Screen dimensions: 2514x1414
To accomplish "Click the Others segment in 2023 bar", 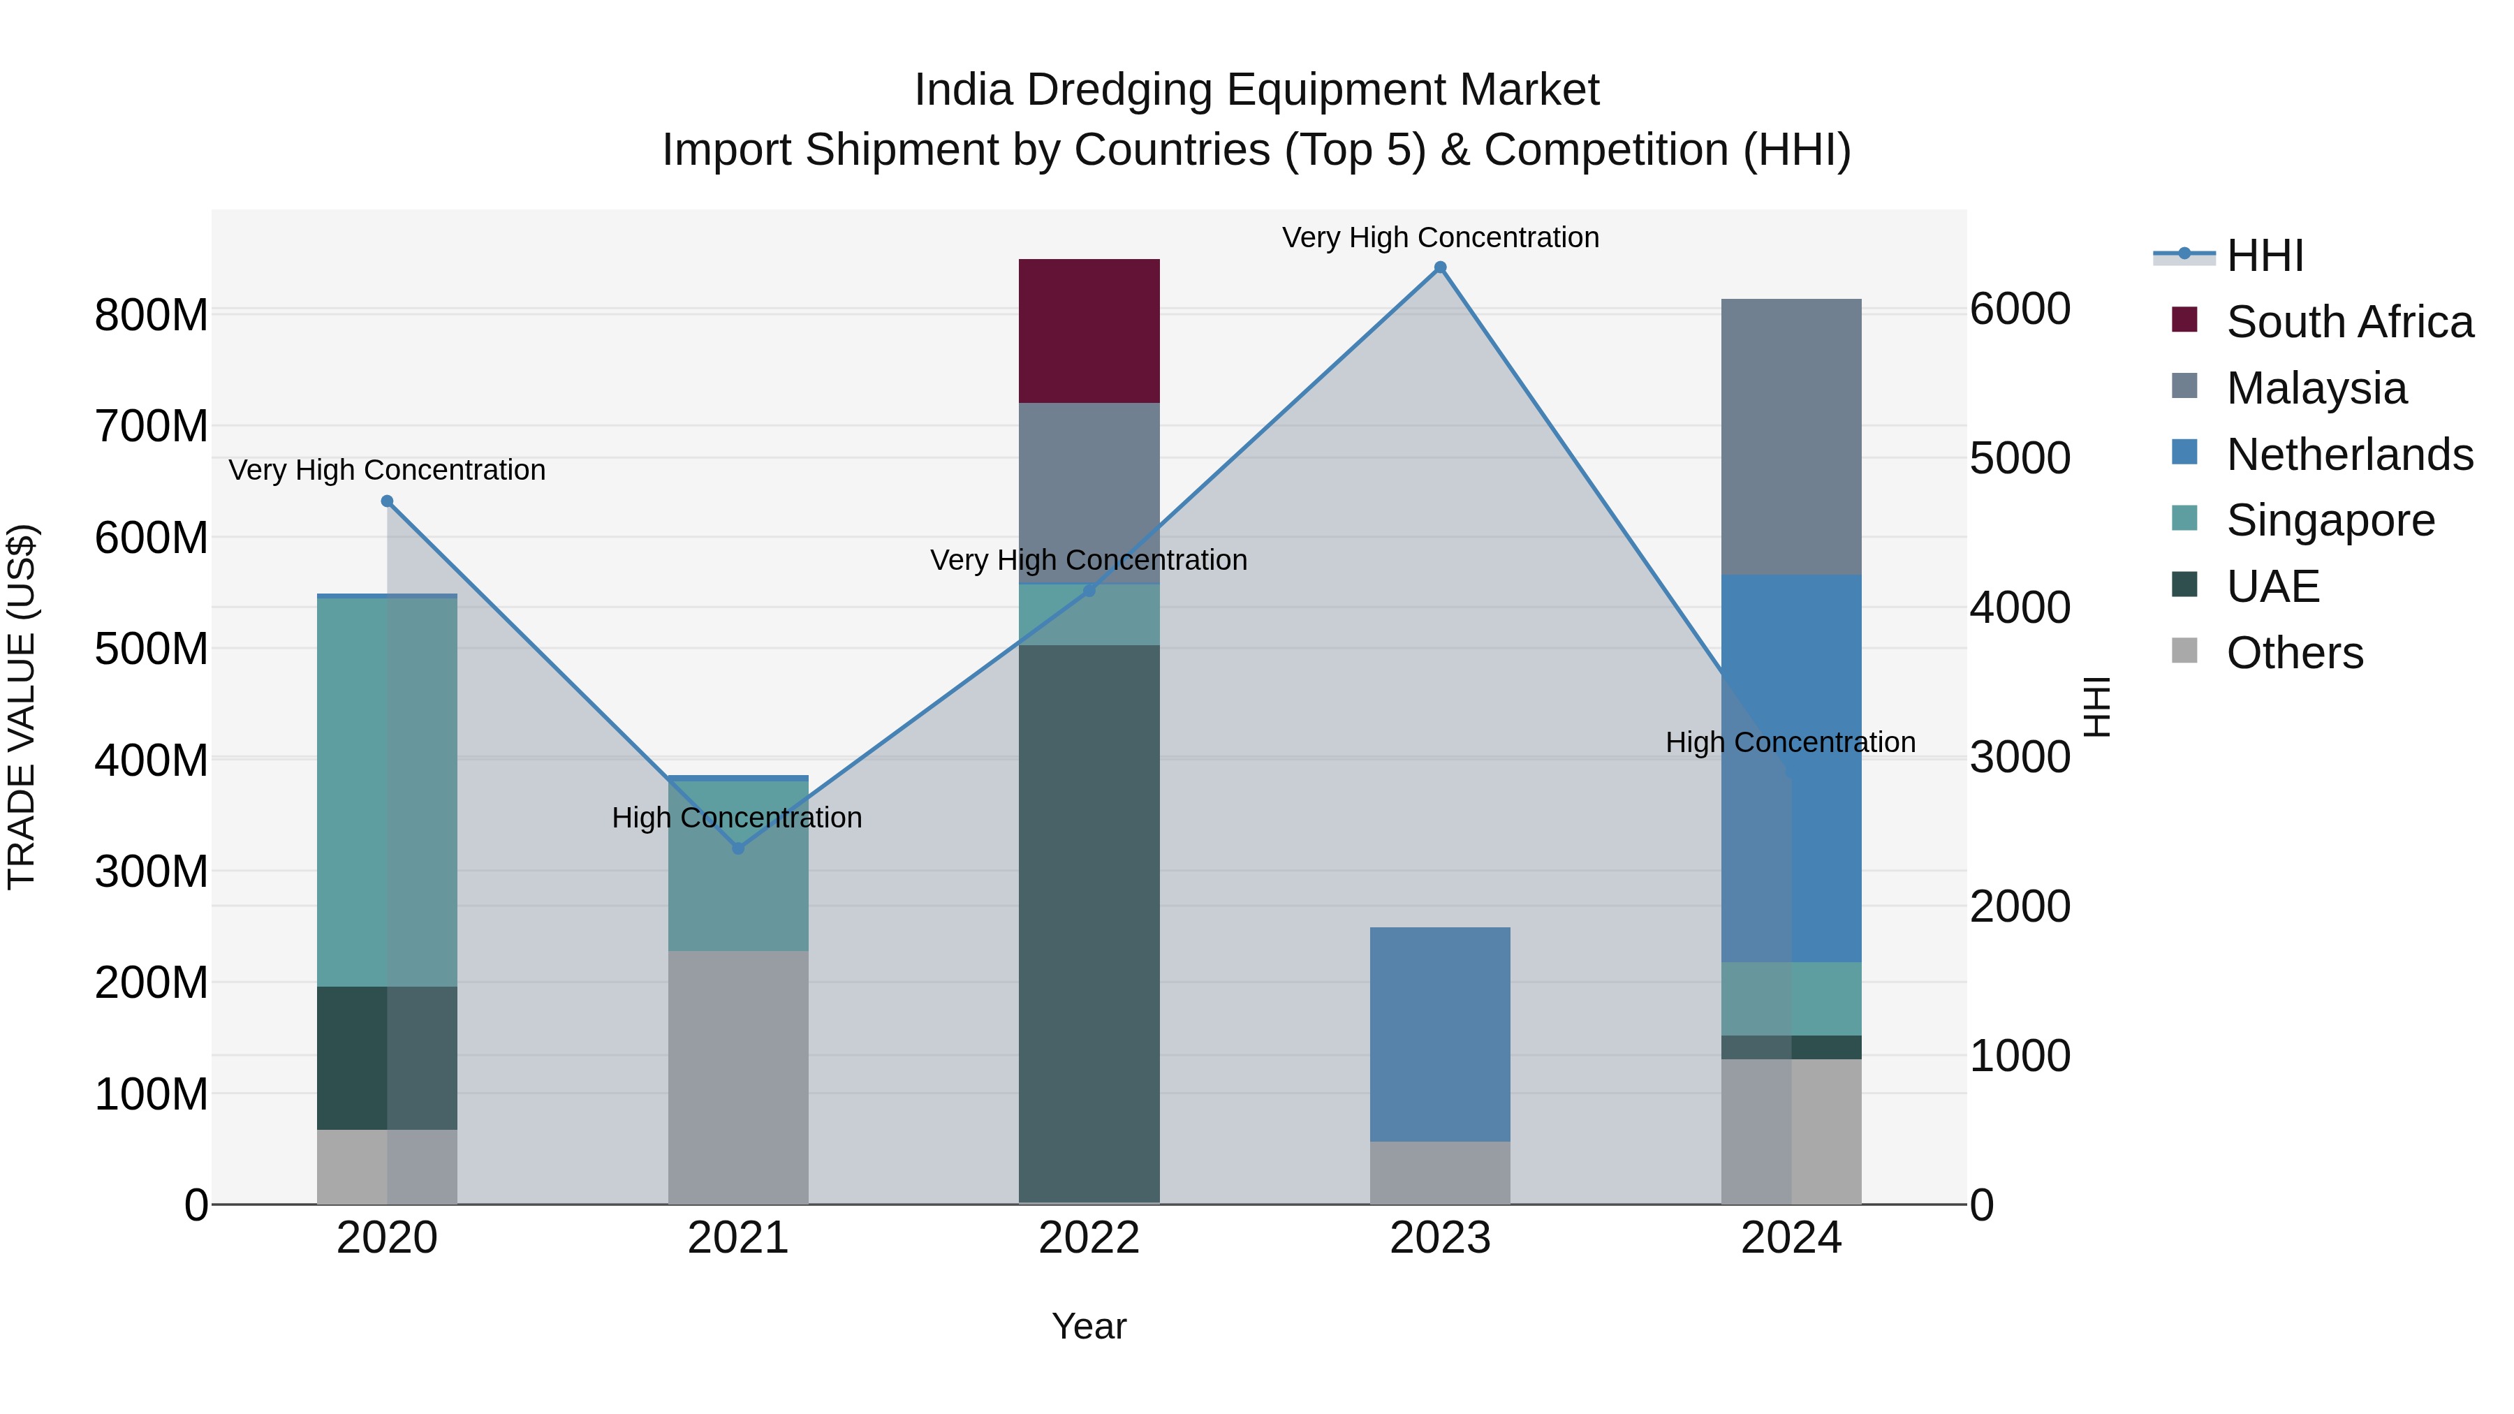I will tap(1441, 1173).
